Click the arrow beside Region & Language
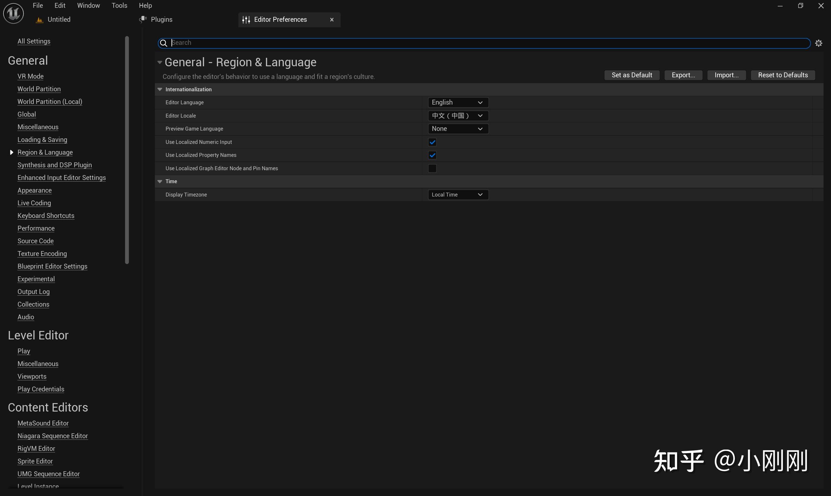Image resolution: width=831 pixels, height=496 pixels. (11, 152)
